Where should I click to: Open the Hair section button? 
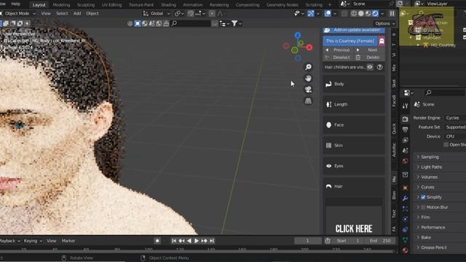tap(354, 186)
